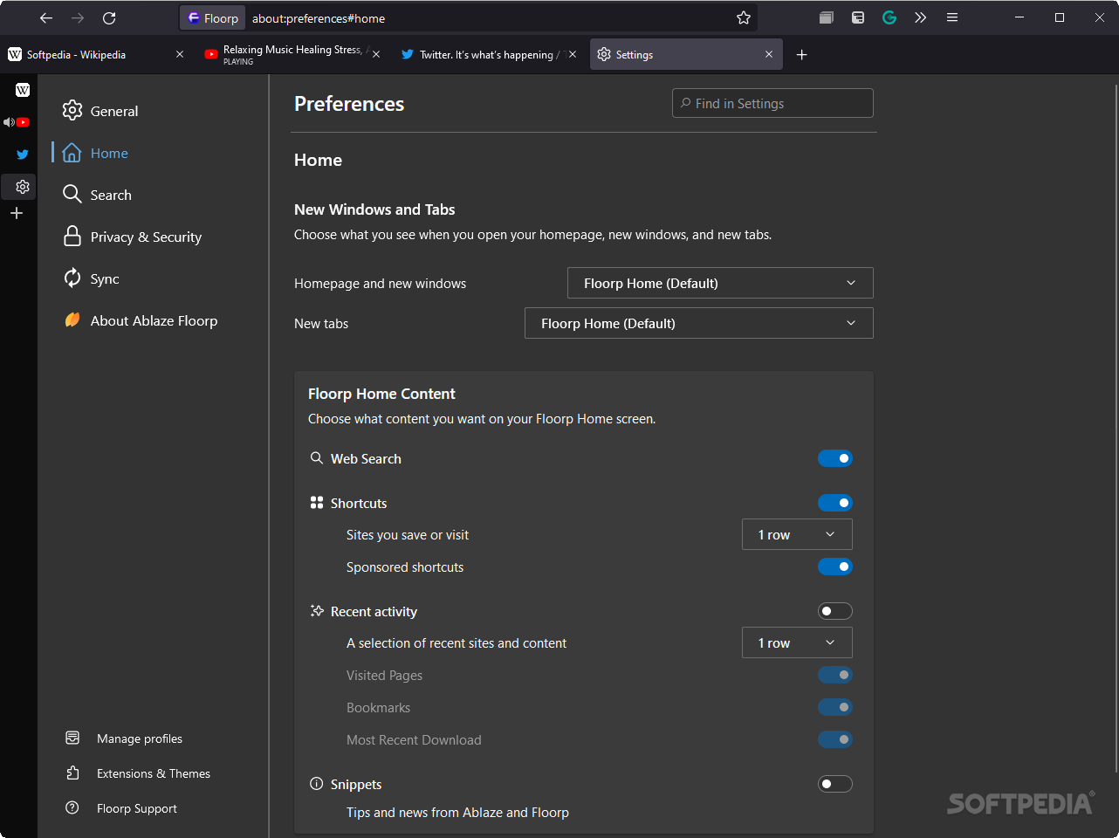Click the Web Search magnifier icon
Image resolution: width=1119 pixels, height=838 pixels.
317,458
